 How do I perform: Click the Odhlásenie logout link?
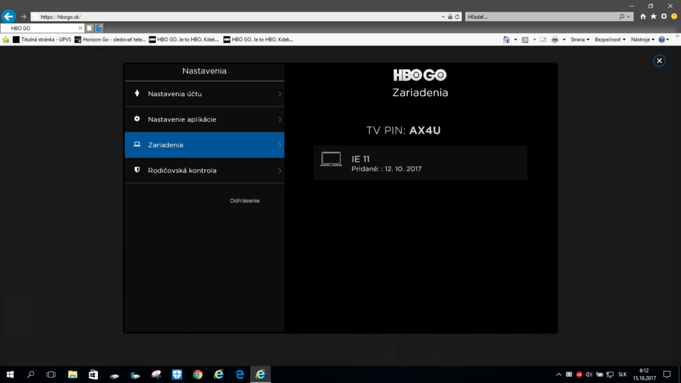pos(244,200)
